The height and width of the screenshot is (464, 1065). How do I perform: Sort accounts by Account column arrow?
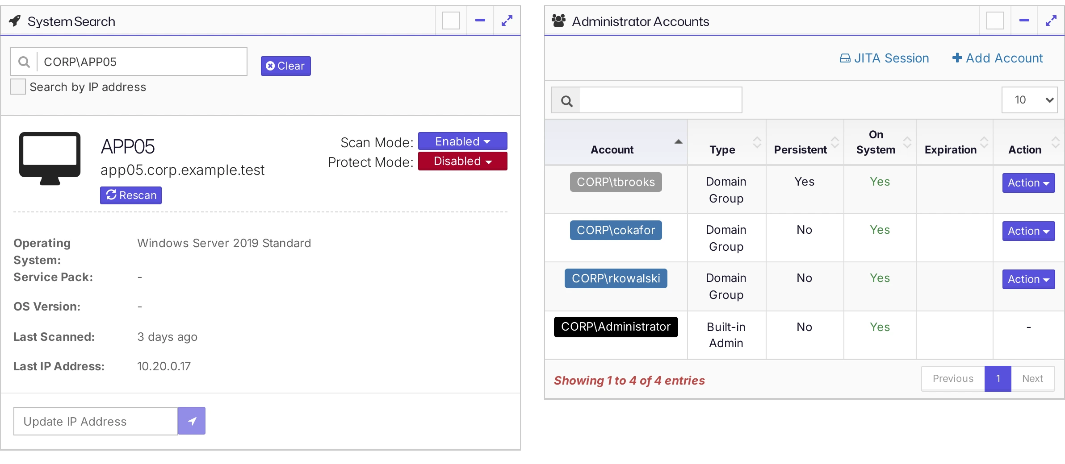pos(678,142)
